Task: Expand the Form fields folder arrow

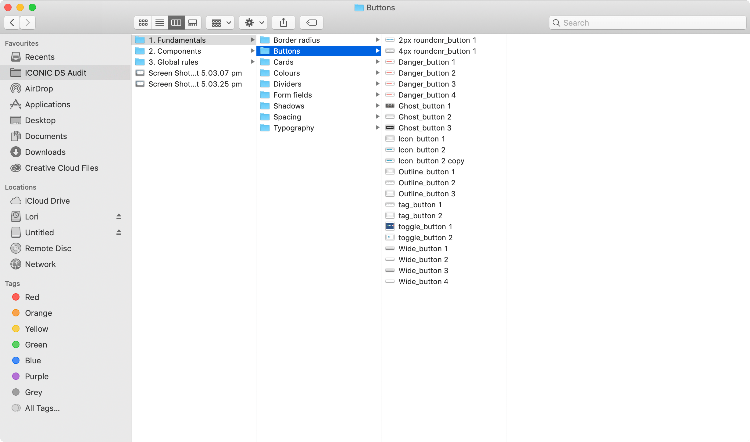Action: (377, 95)
